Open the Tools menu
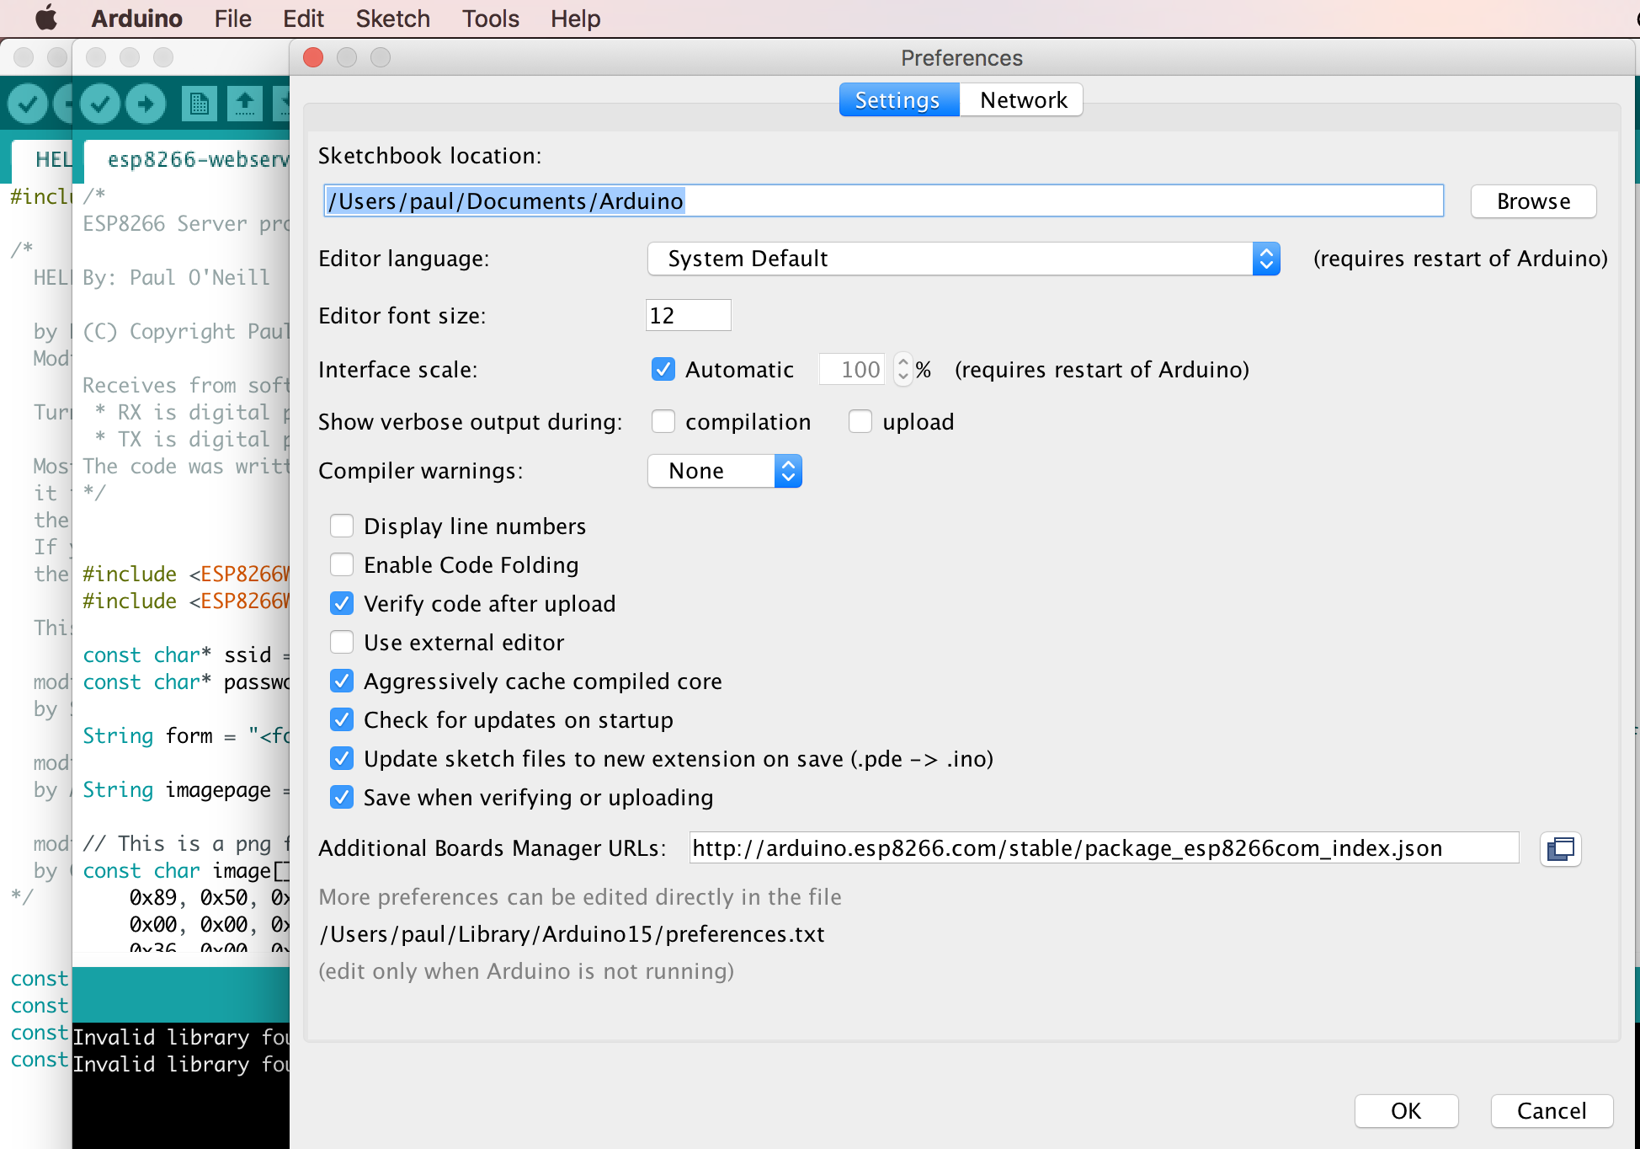 pyautogui.click(x=490, y=19)
